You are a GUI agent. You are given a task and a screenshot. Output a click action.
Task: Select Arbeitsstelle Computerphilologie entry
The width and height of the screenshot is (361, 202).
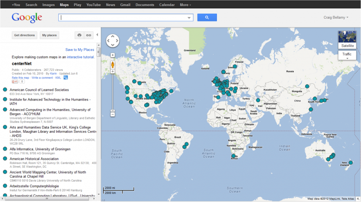point(34,186)
